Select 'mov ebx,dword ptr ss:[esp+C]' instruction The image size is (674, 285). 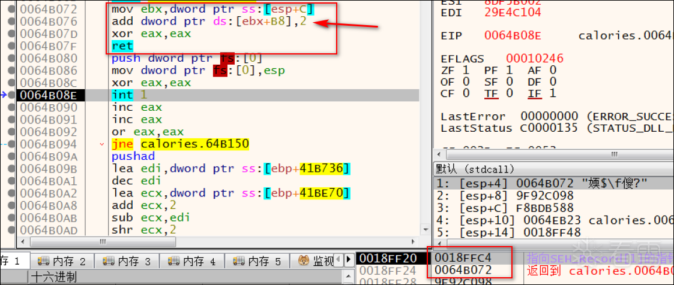point(212,9)
